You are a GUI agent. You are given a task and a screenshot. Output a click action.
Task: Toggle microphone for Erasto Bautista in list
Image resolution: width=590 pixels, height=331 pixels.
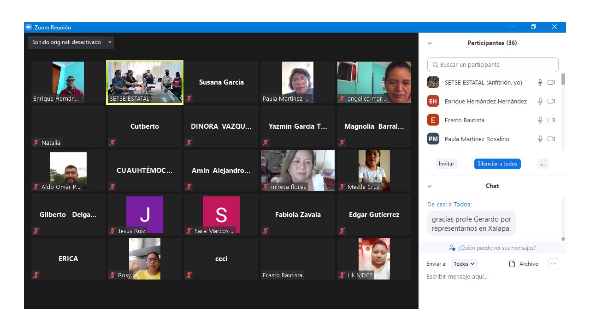click(x=540, y=120)
